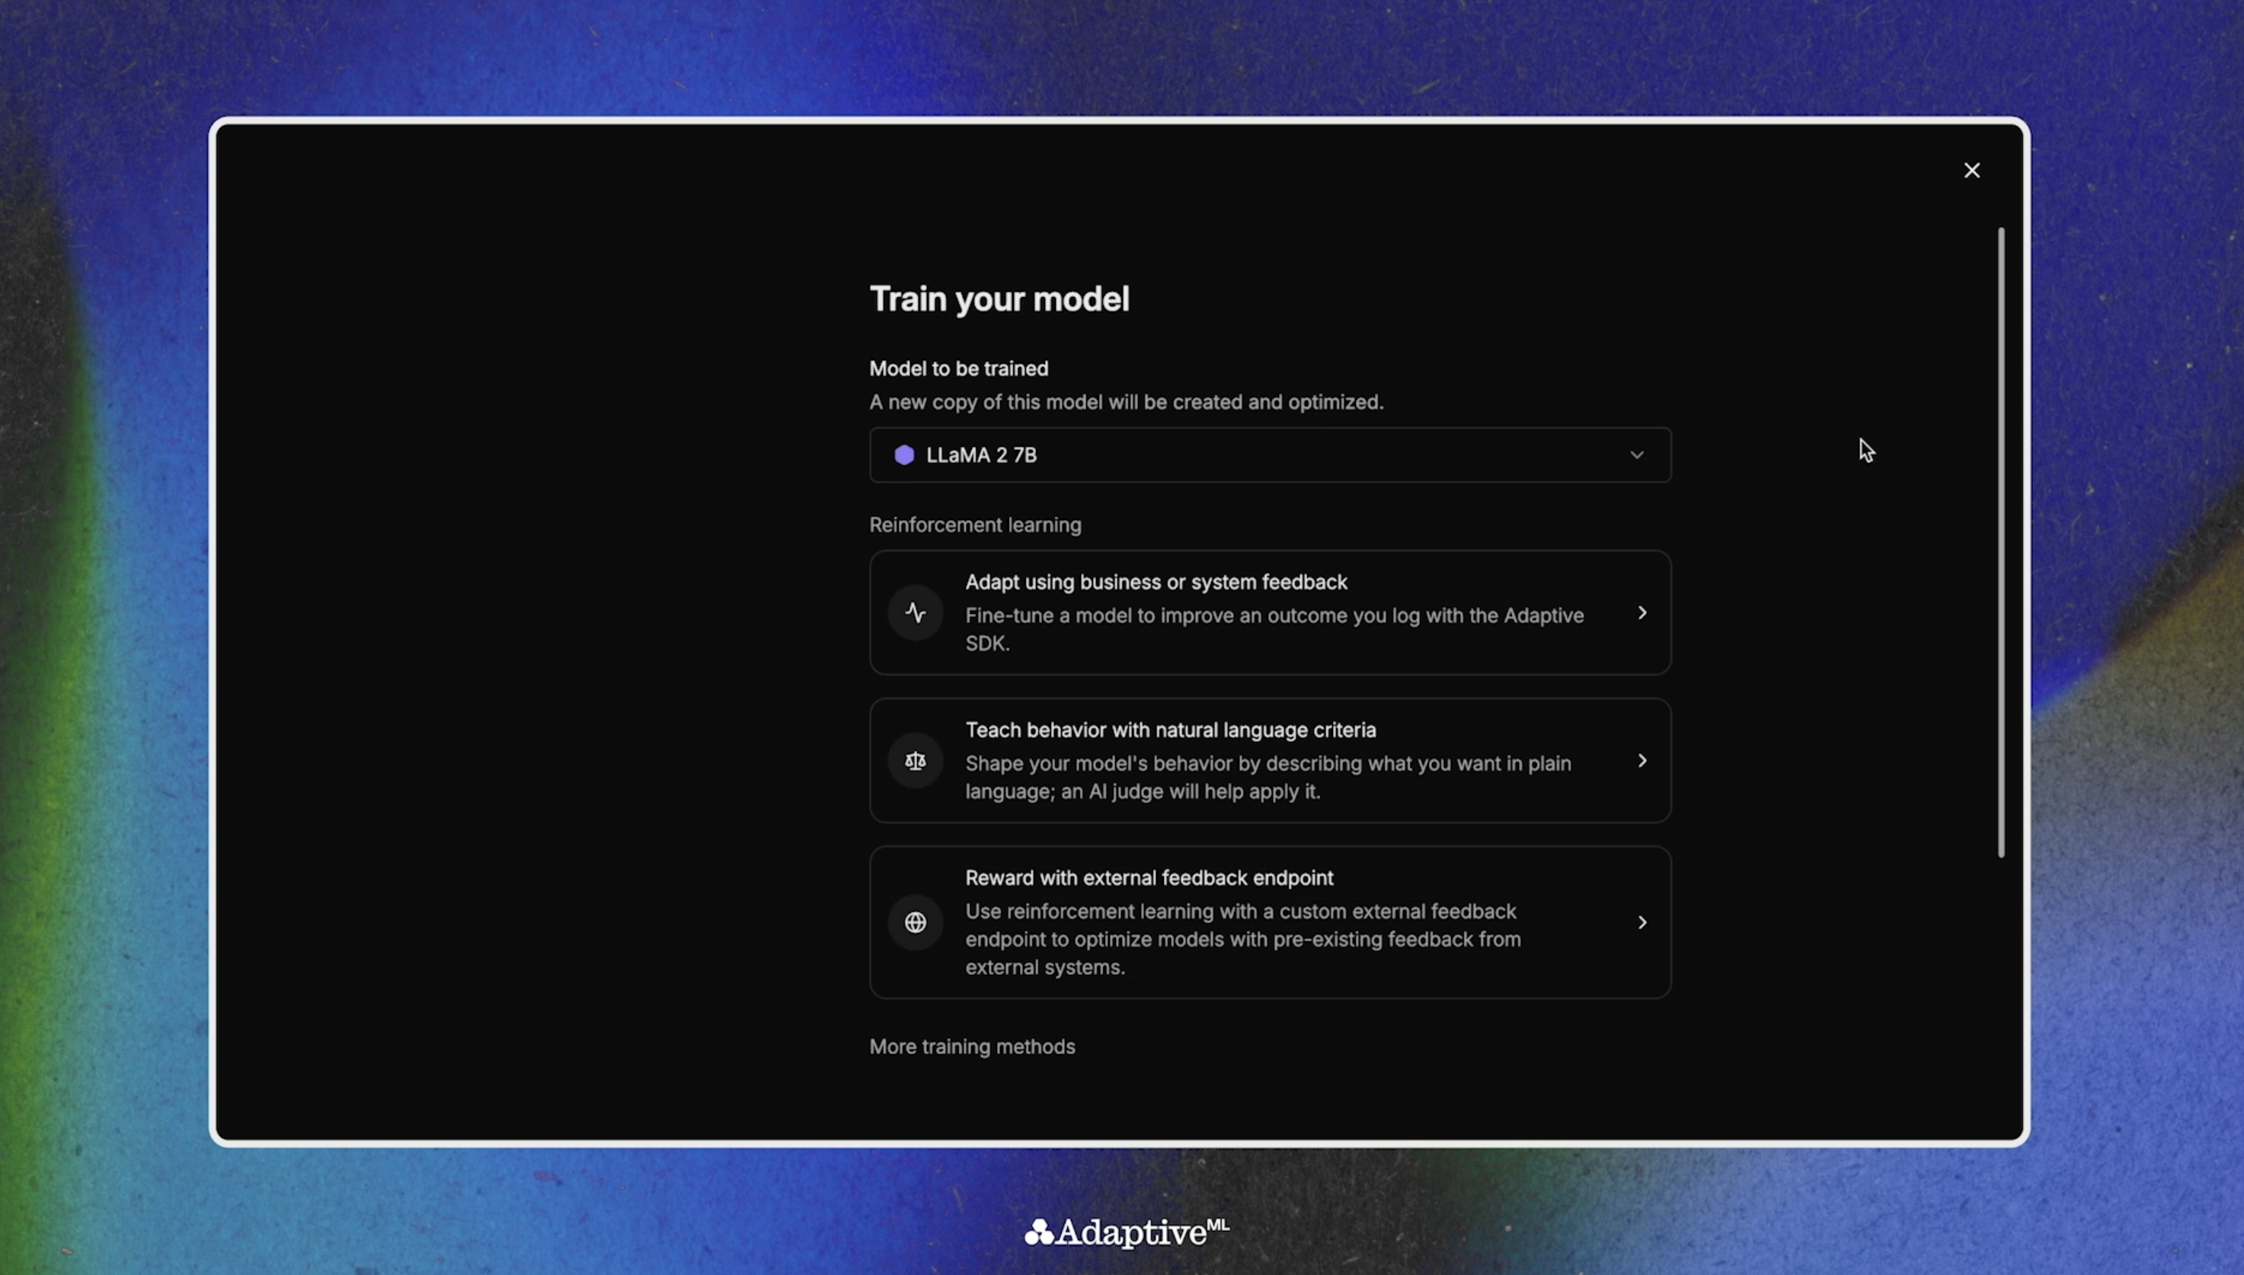Click the Model to be trained label
2244x1275 pixels.
957,369
